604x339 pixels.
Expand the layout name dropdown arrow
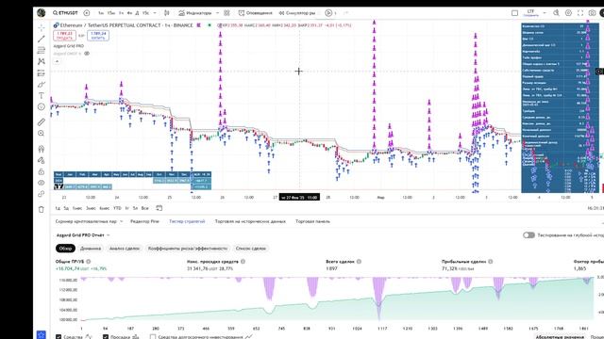point(545,12)
